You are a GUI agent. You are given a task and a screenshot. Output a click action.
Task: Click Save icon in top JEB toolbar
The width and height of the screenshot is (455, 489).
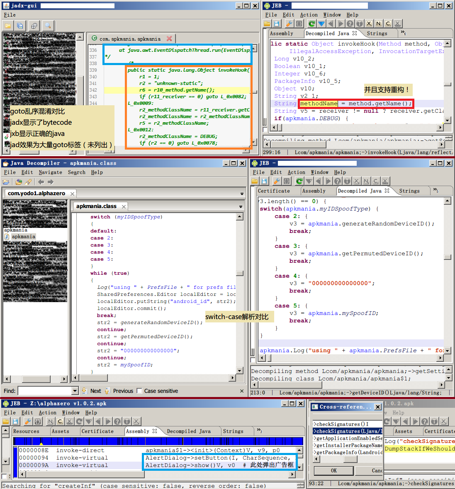click(x=277, y=24)
